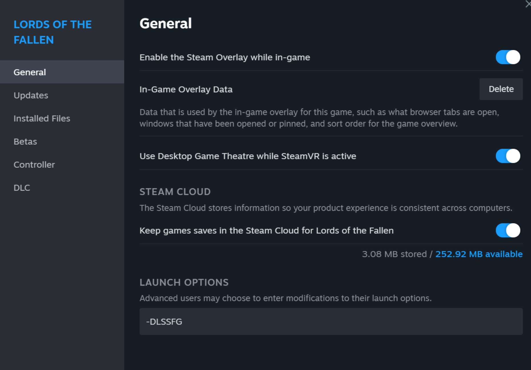Turn off Desktop Game Theatre toggle switch

tap(508, 156)
